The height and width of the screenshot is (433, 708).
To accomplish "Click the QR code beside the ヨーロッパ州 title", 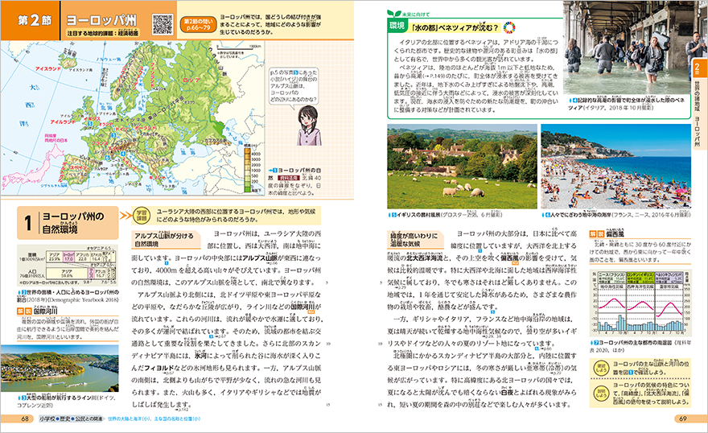I will [x=162, y=25].
